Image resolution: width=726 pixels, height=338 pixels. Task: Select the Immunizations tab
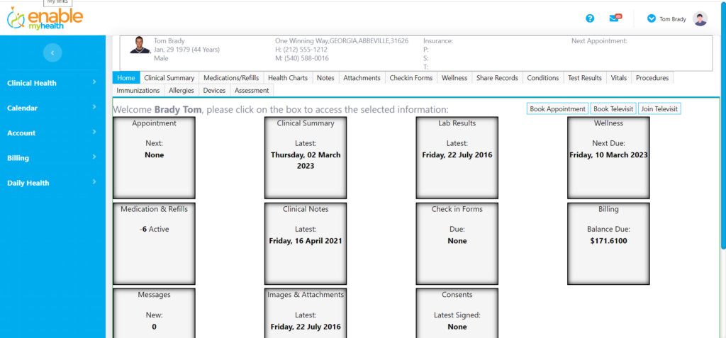[x=138, y=91]
